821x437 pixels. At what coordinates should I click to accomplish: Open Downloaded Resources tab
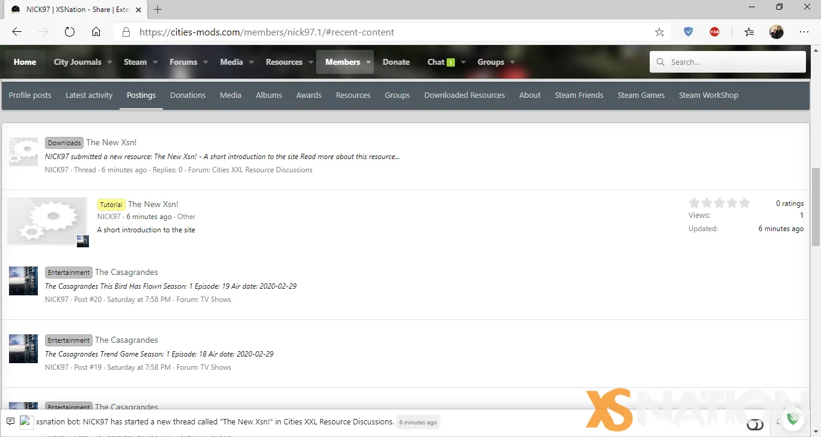pyautogui.click(x=465, y=95)
